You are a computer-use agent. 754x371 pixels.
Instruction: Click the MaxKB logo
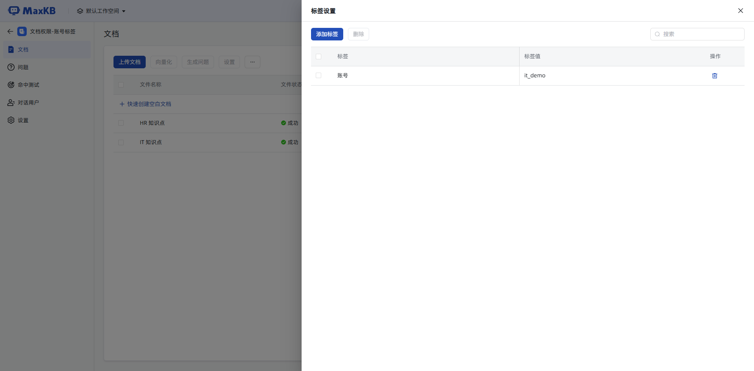click(x=32, y=11)
